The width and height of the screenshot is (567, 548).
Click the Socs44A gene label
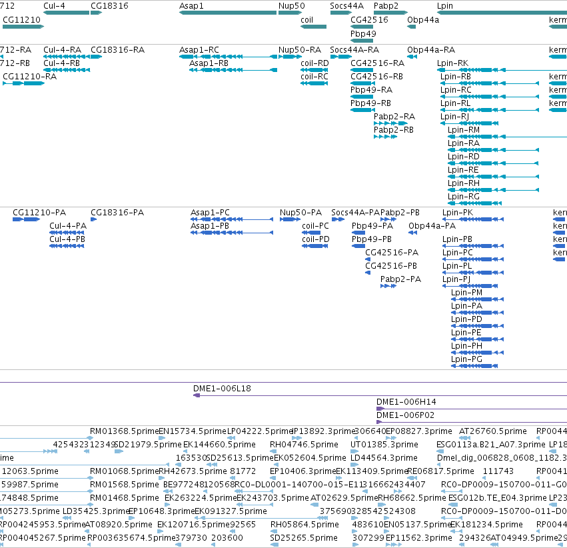(346, 6)
